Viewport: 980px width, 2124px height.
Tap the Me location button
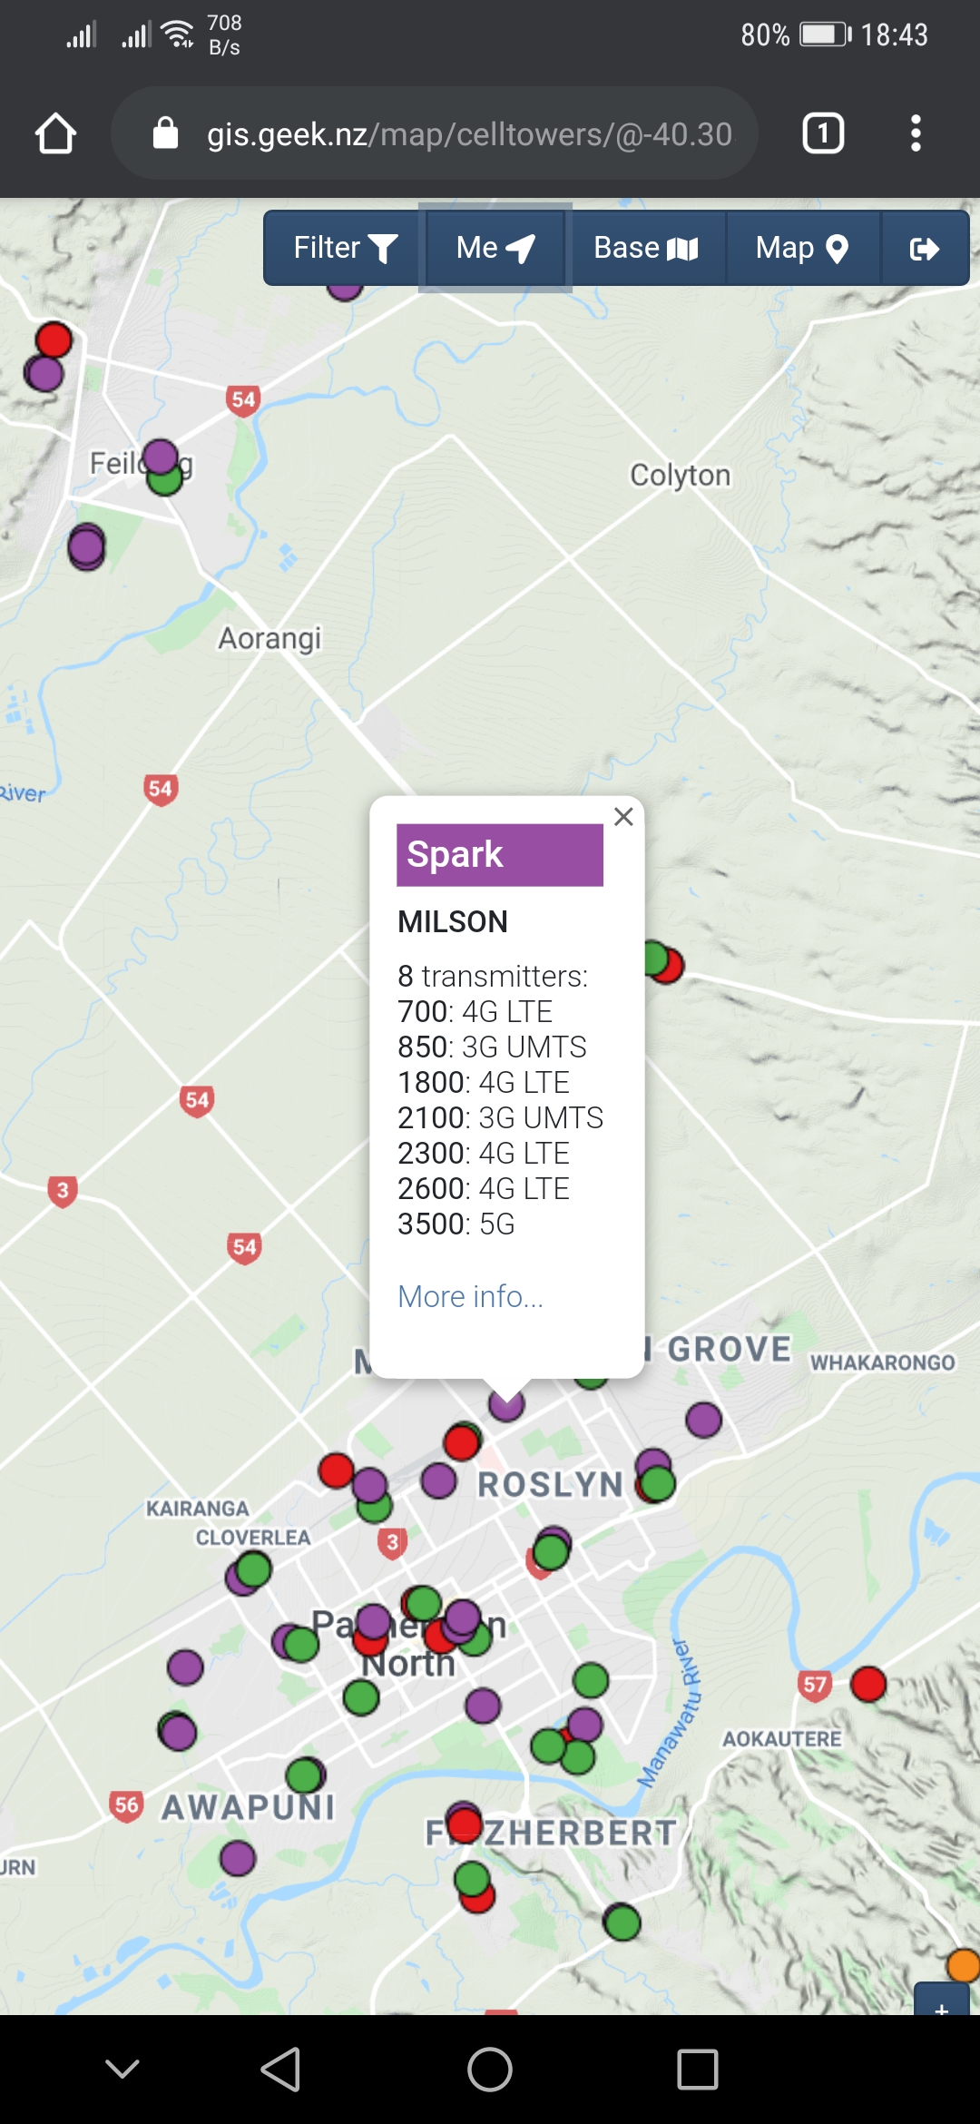coord(495,248)
